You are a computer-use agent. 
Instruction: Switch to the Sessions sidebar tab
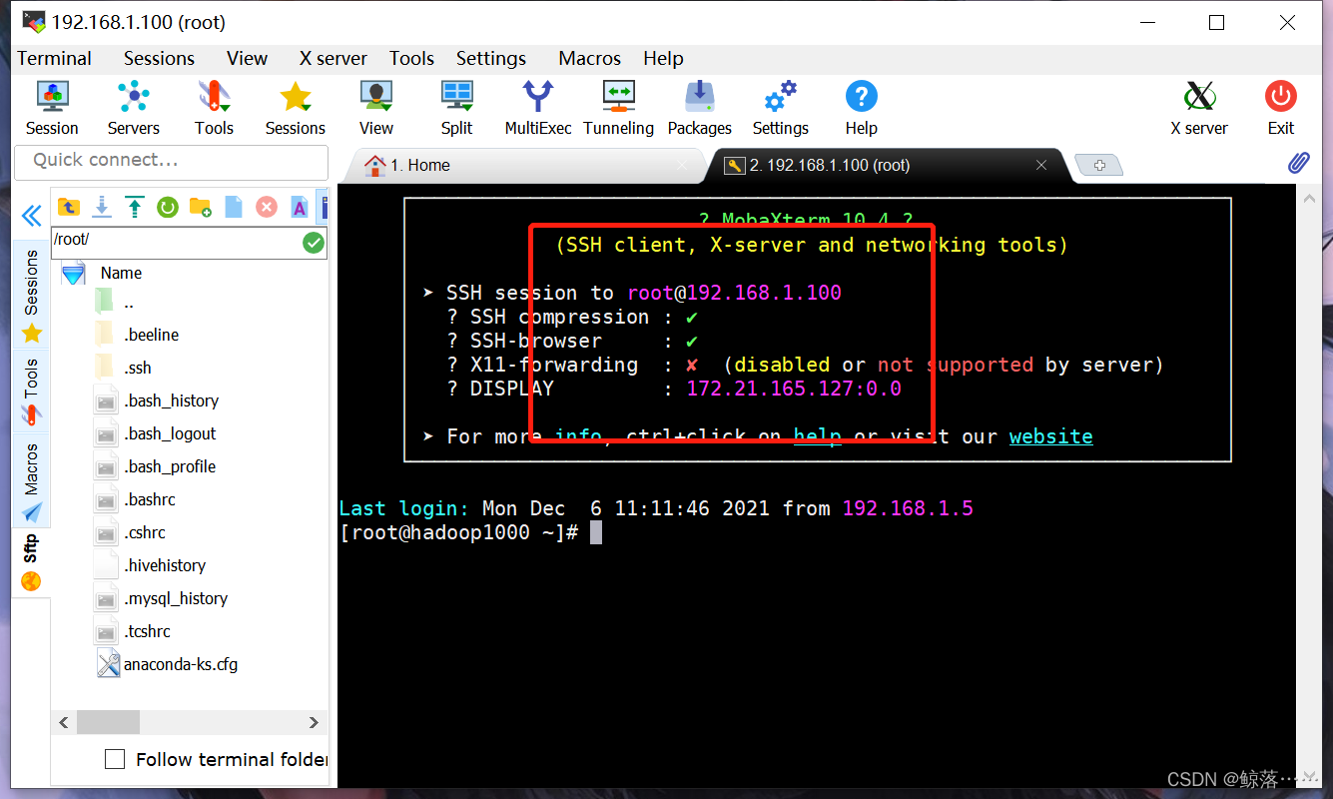31,297
